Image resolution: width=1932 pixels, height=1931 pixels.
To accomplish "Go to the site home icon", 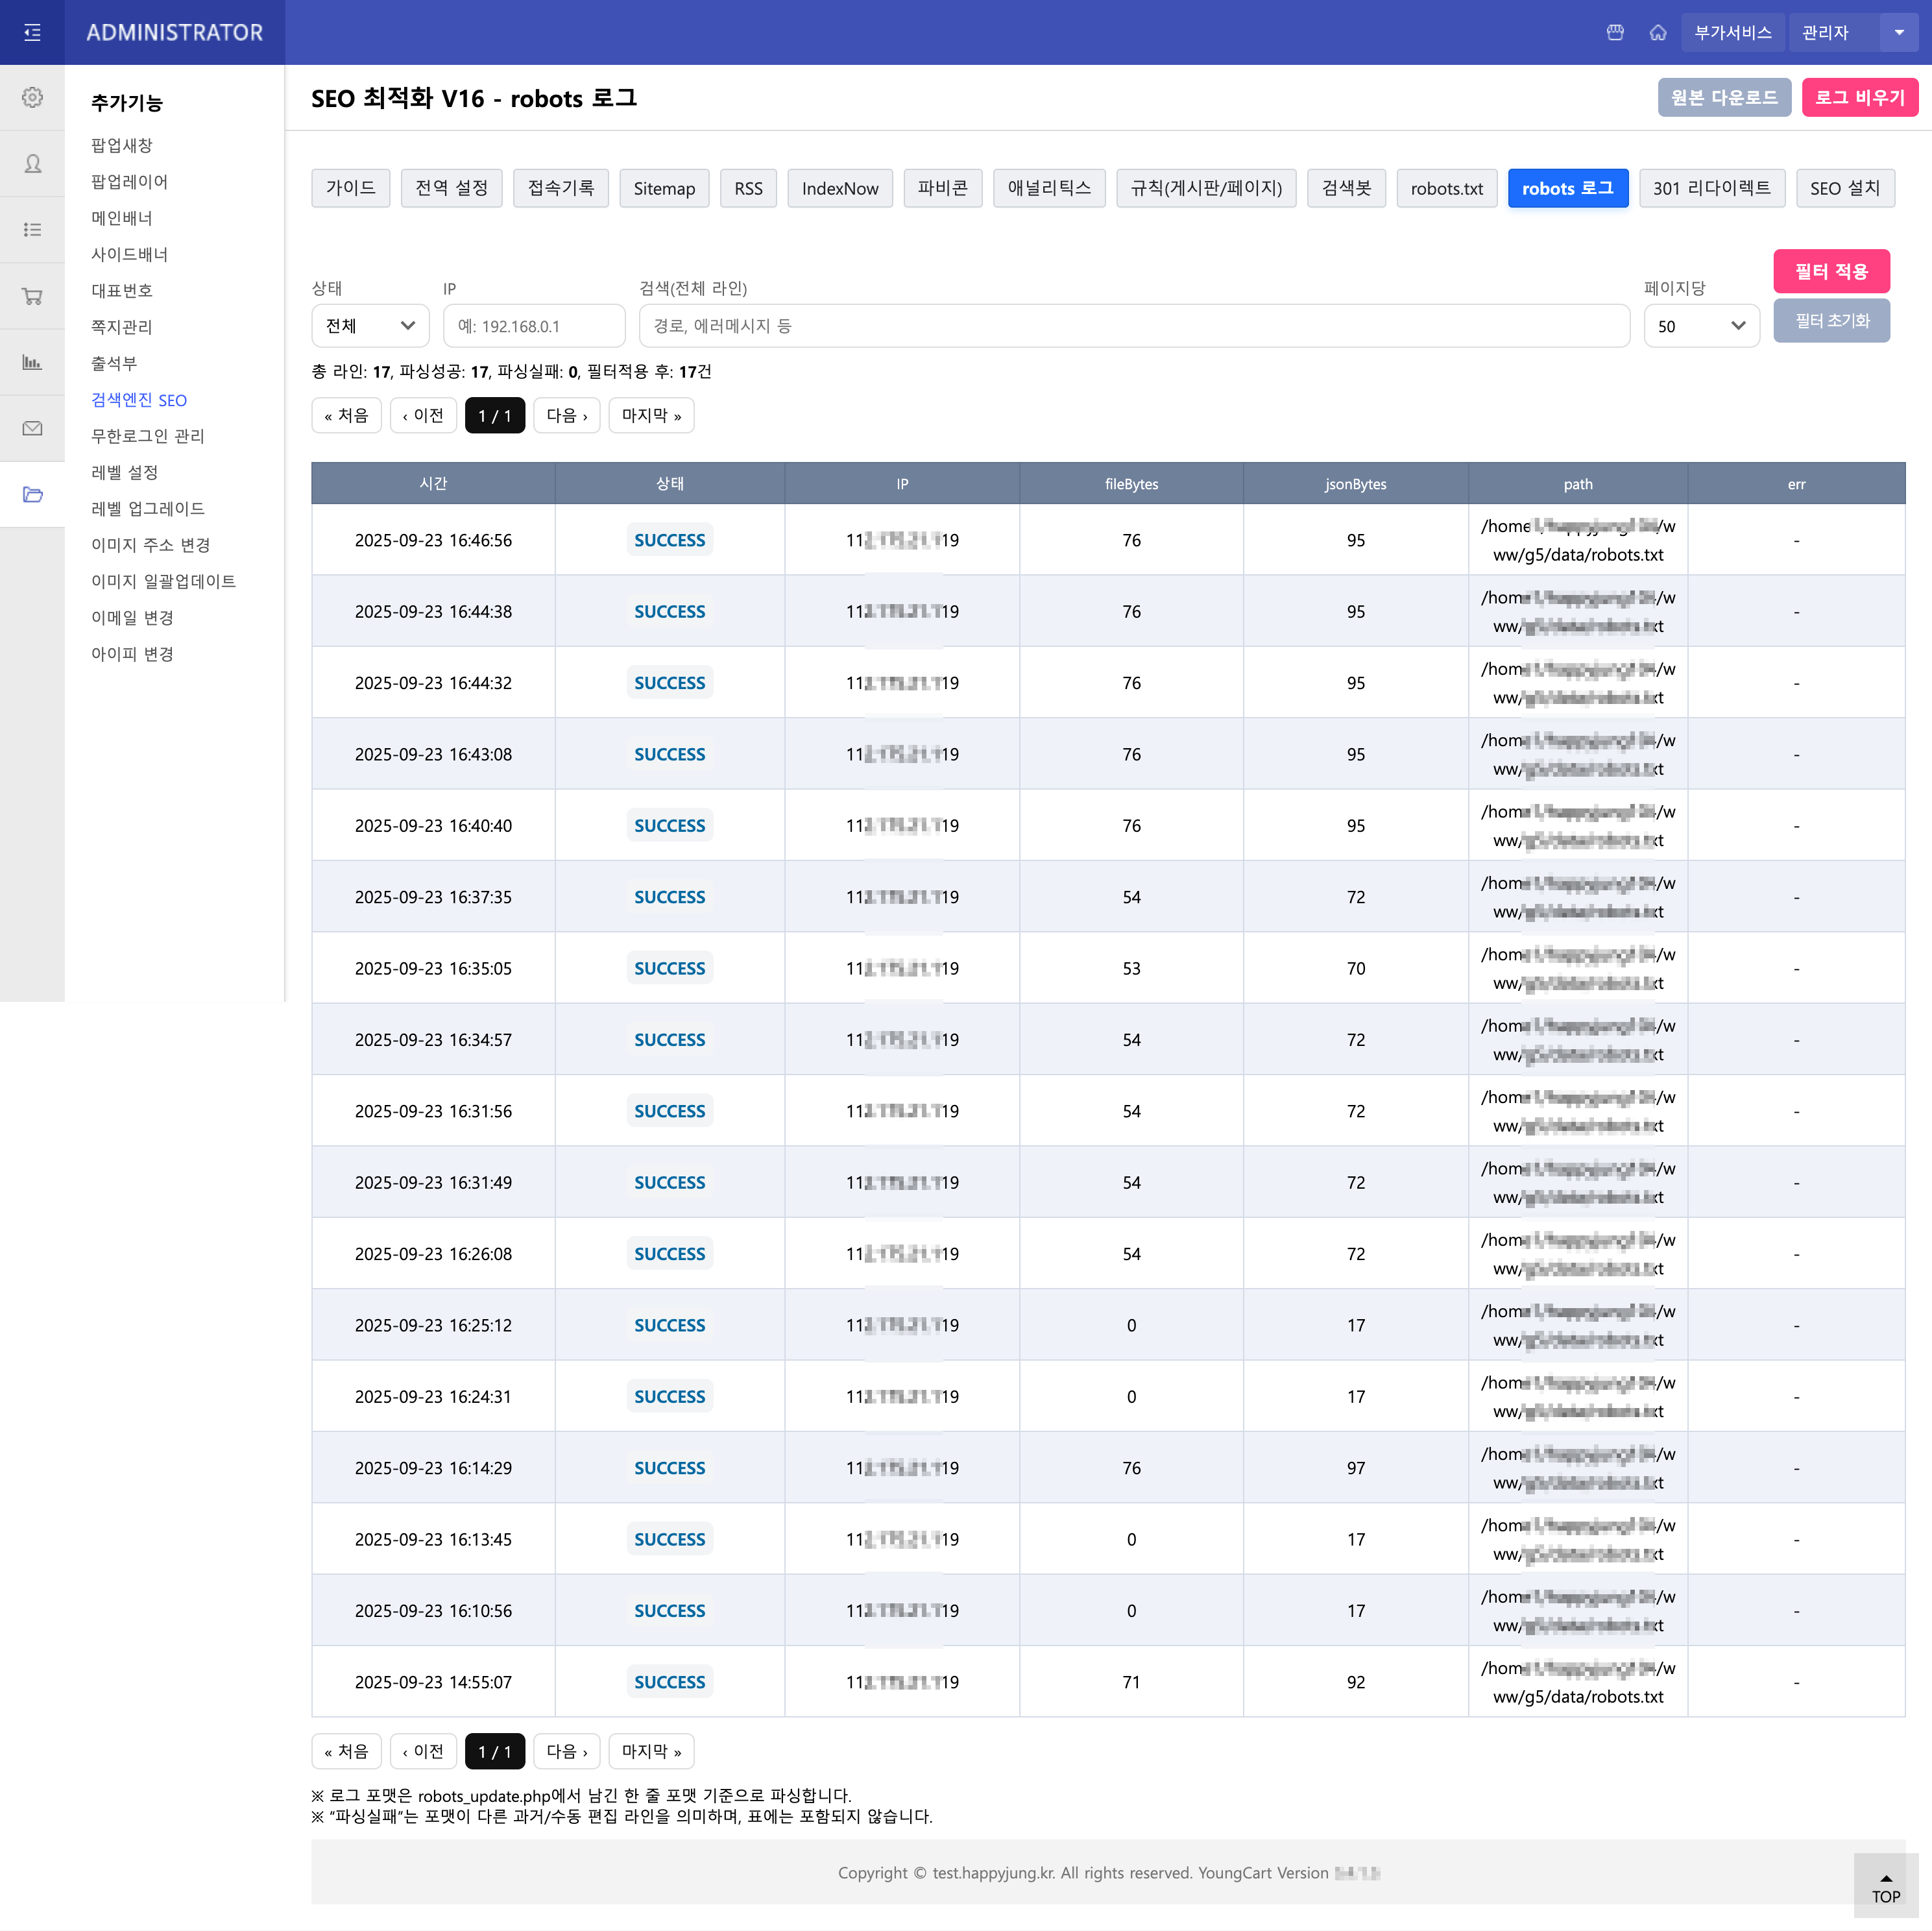I will [x=1657, y=32].
